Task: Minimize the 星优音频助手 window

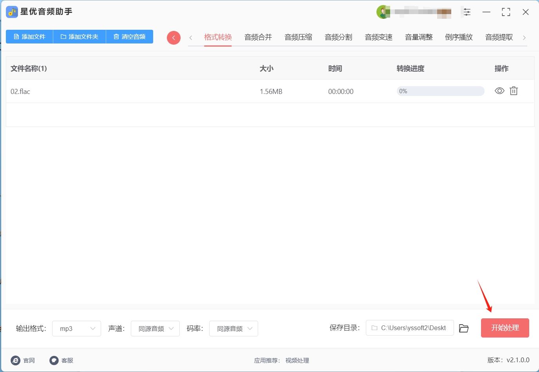Action: [487, 12]
